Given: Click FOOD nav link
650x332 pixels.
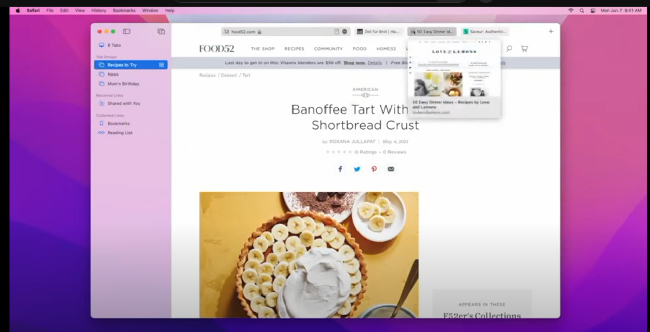Looking at the screenshot, I should point(360,49).
